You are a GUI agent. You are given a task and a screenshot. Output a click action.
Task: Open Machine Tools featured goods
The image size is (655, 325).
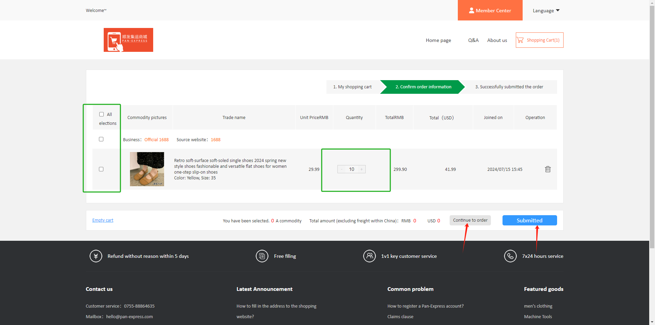pos(538,317)
